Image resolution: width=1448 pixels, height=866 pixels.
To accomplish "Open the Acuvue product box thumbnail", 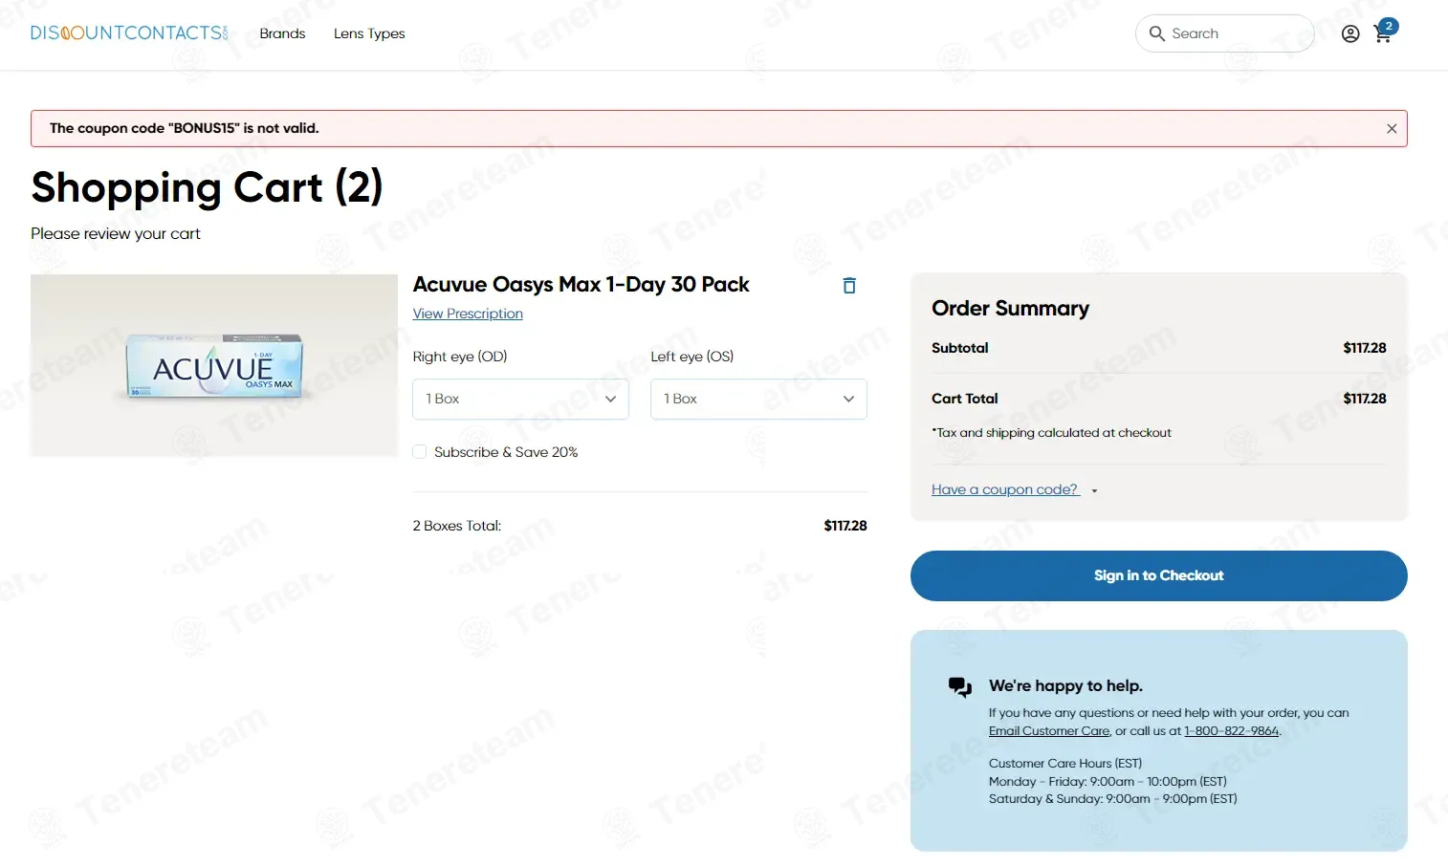I will pos(214,365).
